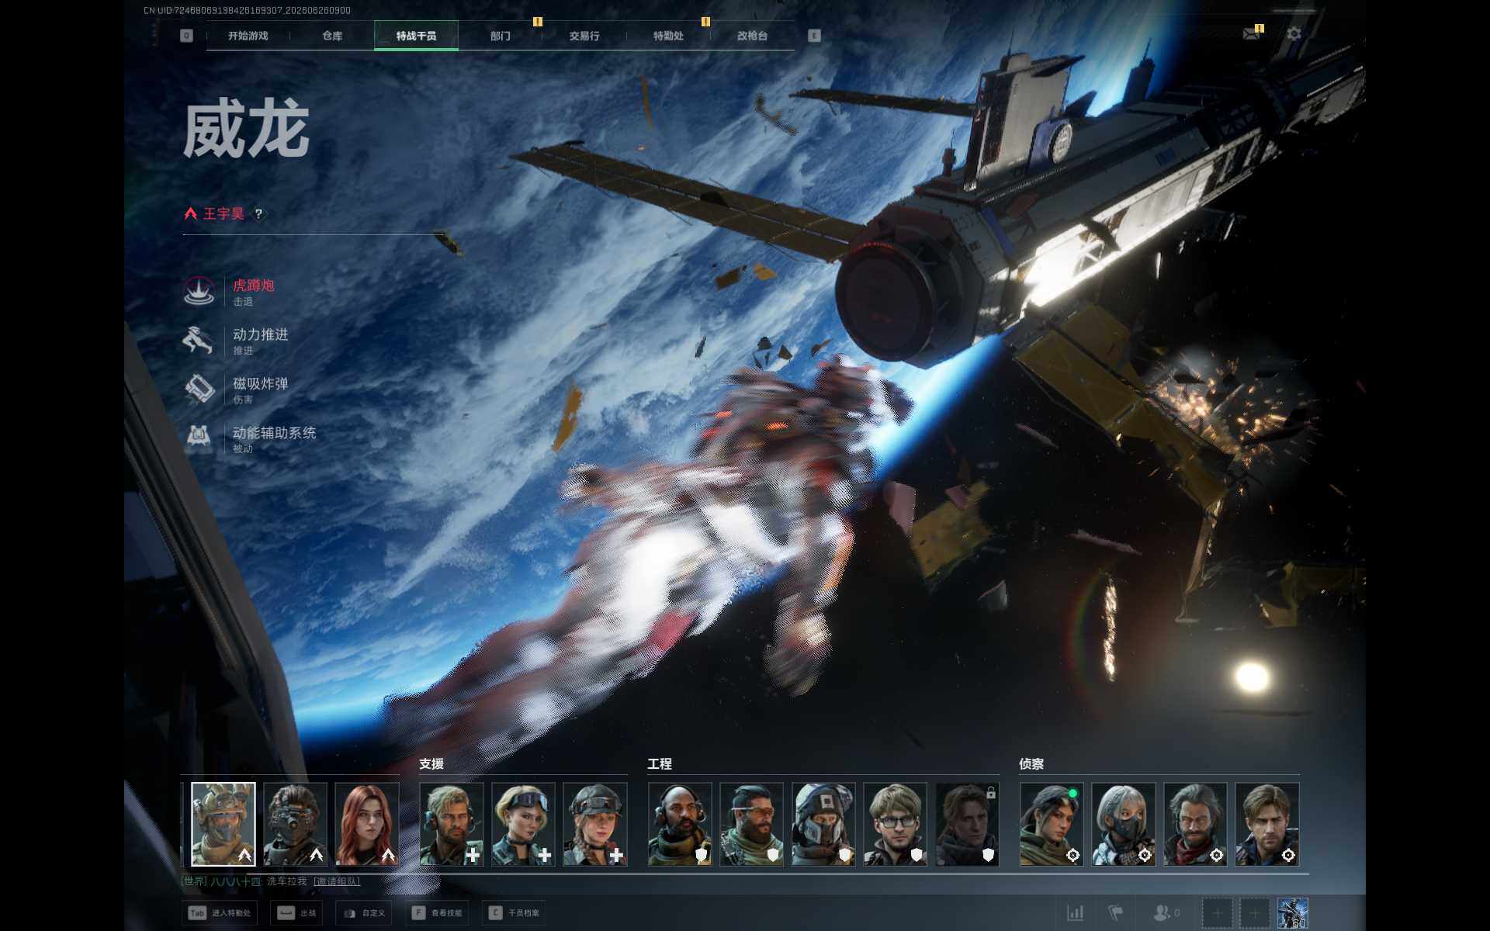Select bearded blond support operator
Image resolution: width=1490 pixels, height=931 pixels.
click(452, 824)
